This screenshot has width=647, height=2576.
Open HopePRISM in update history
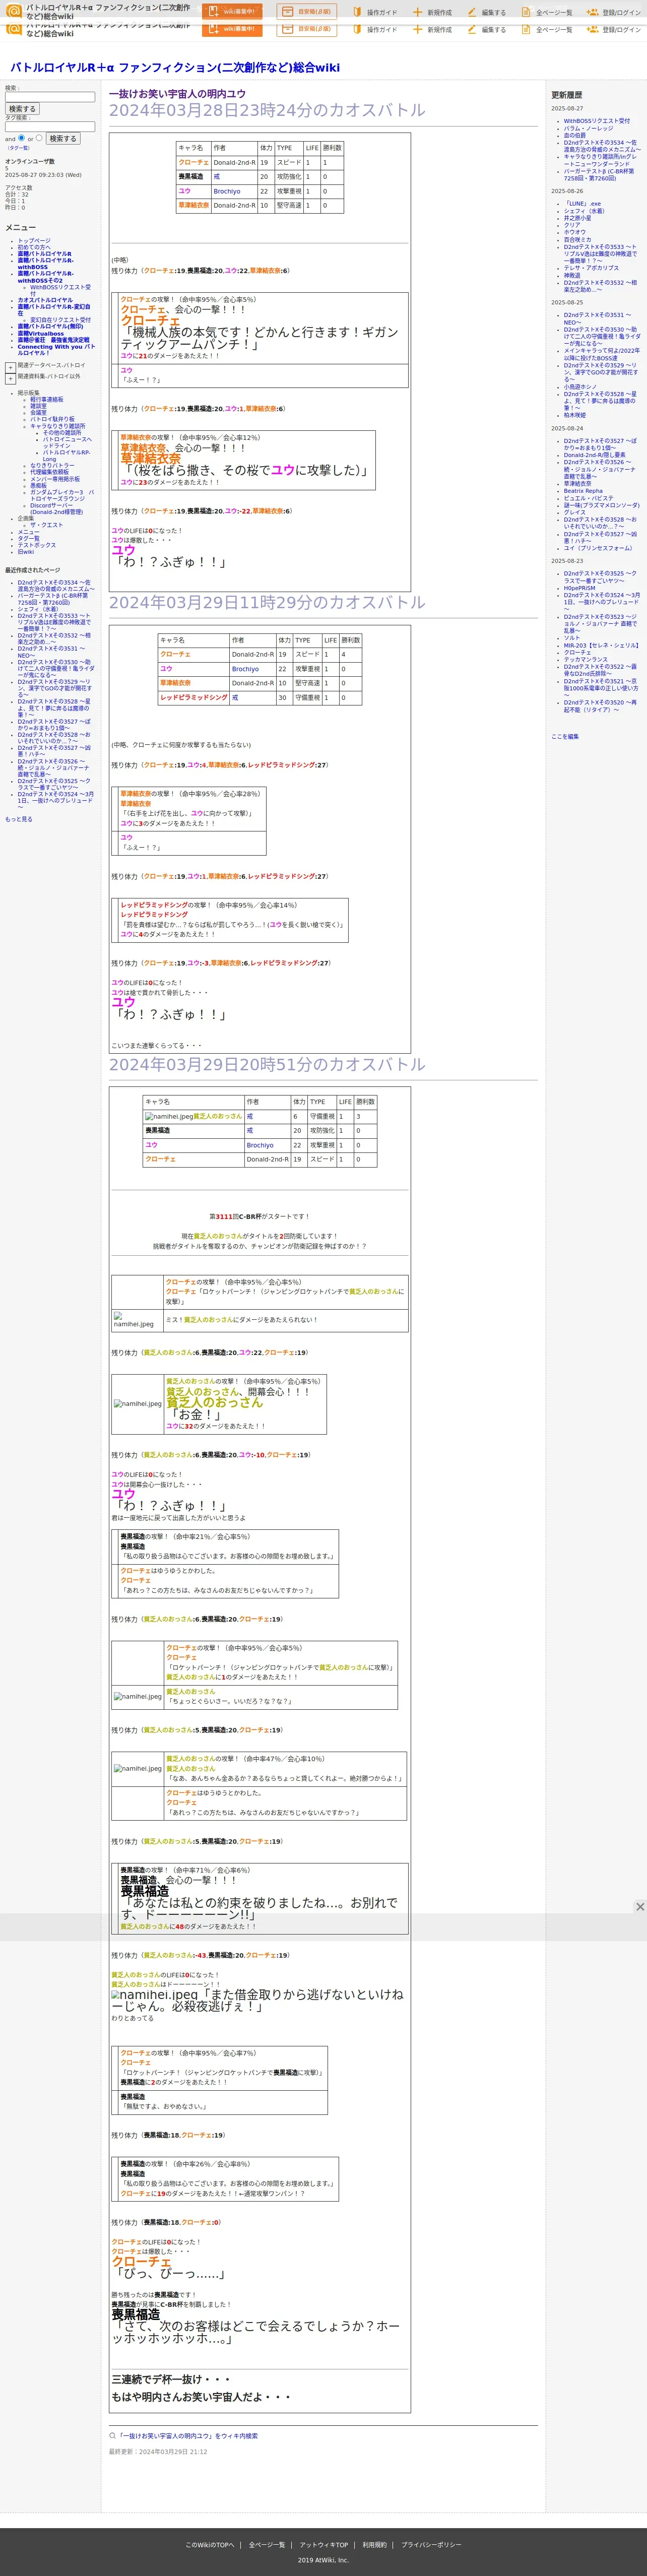click(579, 588)
